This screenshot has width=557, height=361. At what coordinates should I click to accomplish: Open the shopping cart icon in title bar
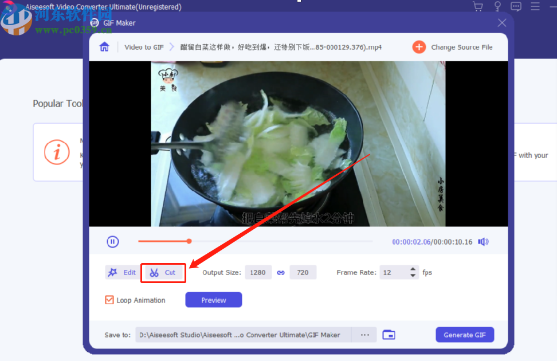click(x=478, y=6)
